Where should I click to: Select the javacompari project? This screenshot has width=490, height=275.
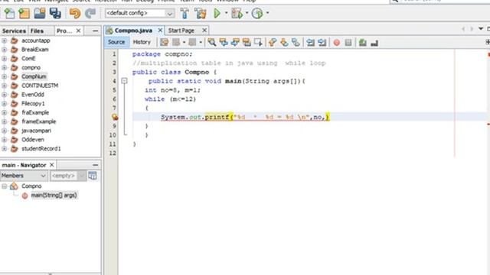pyautogui.click(x=36, y=131)
